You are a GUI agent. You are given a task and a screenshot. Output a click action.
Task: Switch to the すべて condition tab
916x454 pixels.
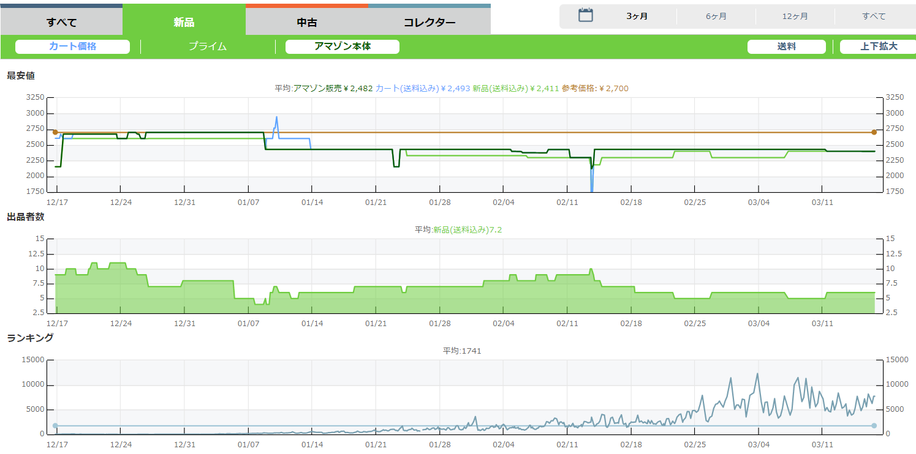[61, 23]
